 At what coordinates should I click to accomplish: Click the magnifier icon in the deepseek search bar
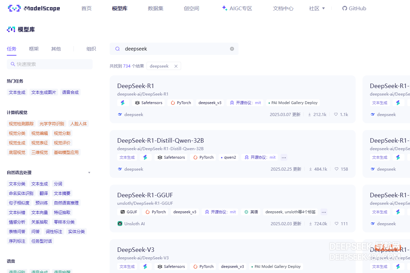click(118, 49)
